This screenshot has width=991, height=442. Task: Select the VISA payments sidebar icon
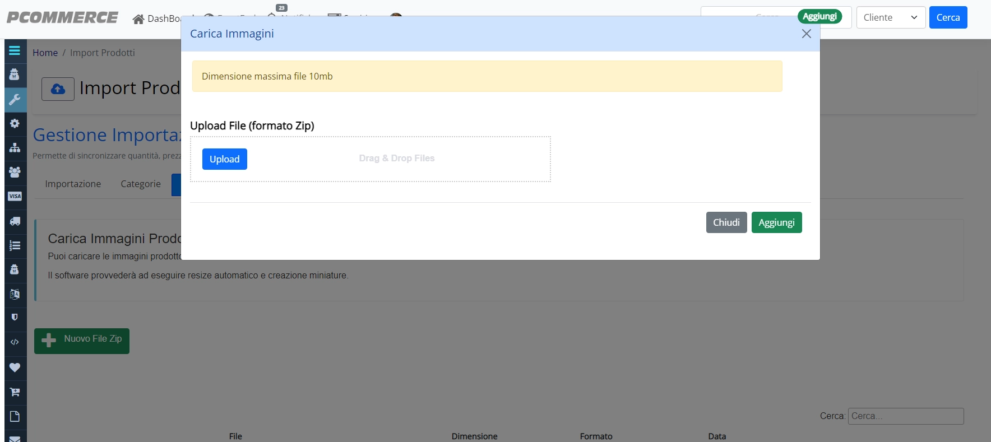click(15, 196)
